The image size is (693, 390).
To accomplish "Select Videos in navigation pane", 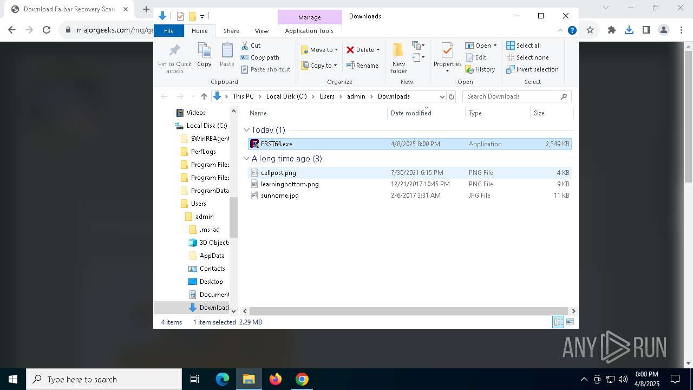I will point(196,113).
